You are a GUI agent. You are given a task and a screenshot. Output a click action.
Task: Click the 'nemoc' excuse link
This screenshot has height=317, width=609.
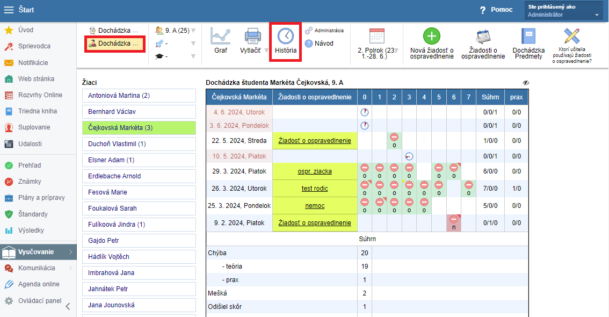[x=315, y=206]
